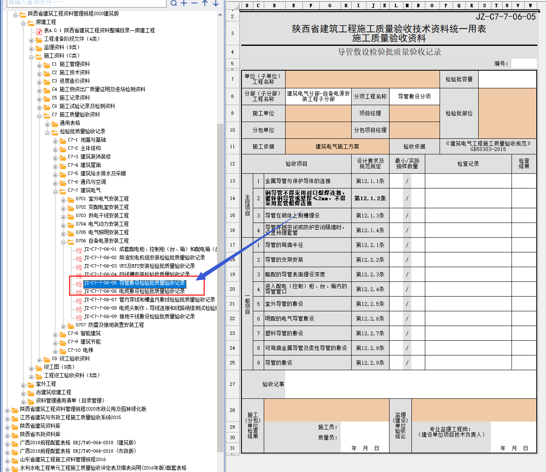Collapse 陕西省建筑工程资料管理规程2020建筑版 root
546x472 pixels.
(16, 15)
